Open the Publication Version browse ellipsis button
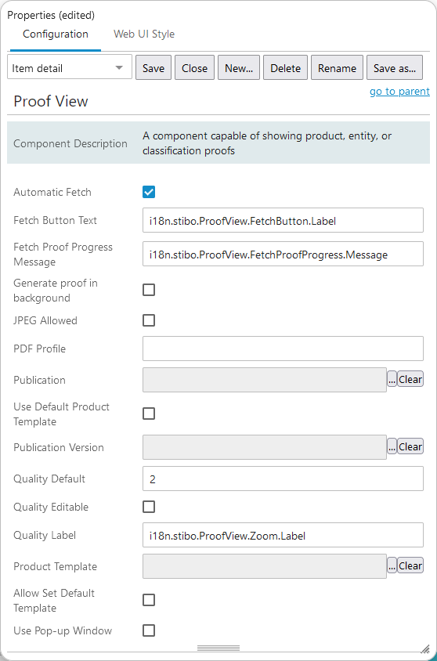 [392, 447]
